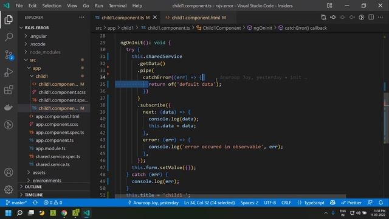Screen dimensions: 389x219
Task: Open the View menu
Action: (x=72, y=5)
